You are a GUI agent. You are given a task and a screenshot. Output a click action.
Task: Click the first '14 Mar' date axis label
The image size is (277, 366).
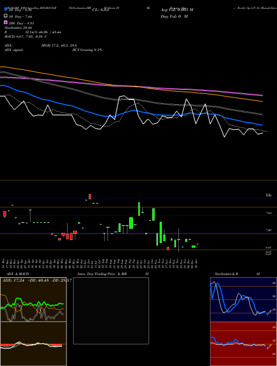point(3,263)
